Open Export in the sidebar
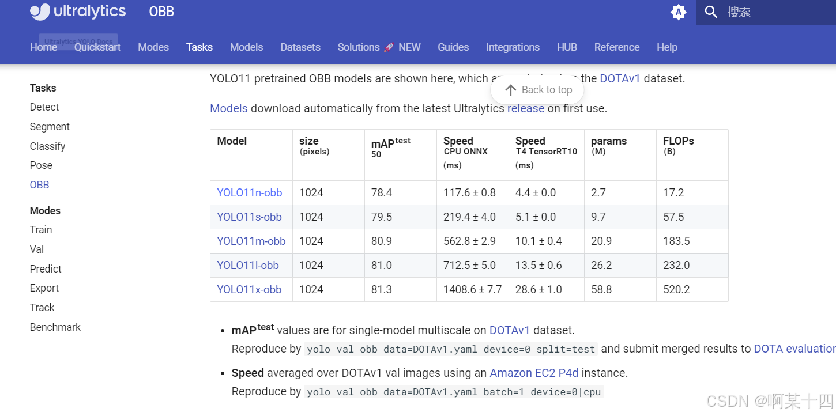Screen dimensions: 836x416 click(44, 288)
